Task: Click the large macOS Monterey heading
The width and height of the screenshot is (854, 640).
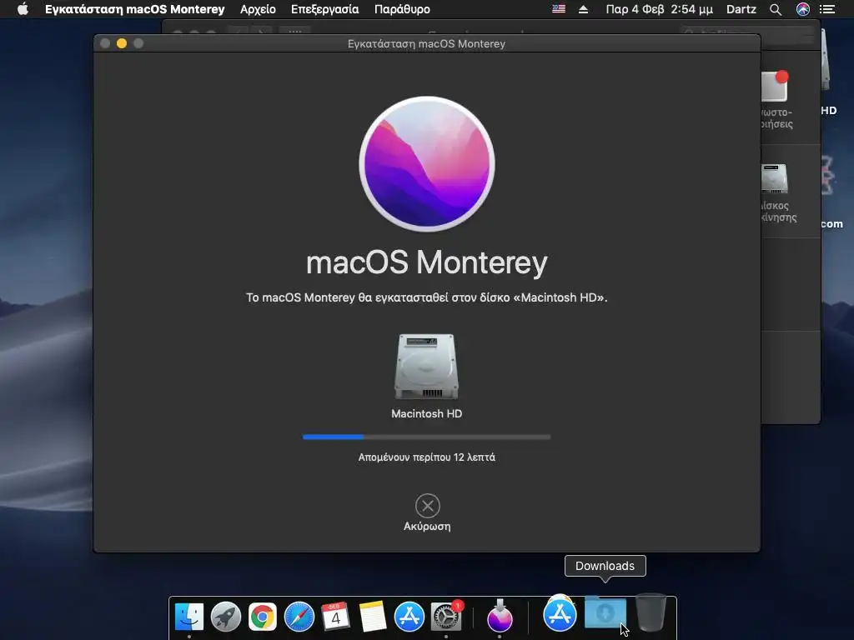Action: (426, 262)
